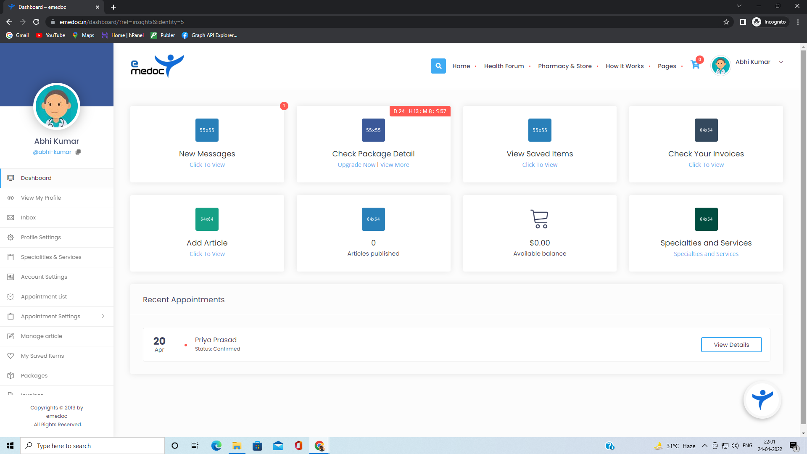Image resolution: width=807 pixels, height=454 pixels.
Task: Click the heart icon beside My Saved Items
Action: coord(11,356)
